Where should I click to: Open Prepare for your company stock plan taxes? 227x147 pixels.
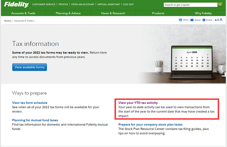150,125
